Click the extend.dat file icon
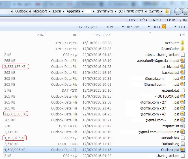 tap(183, 90)
